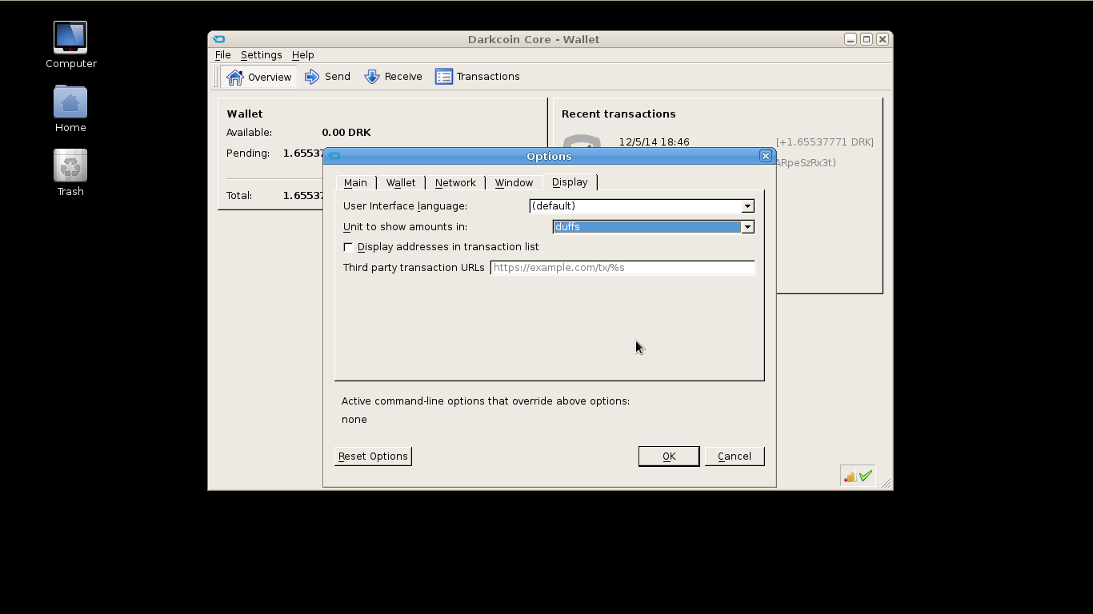Switch to the Wallet tab in Options
The image size is (1093, 614).
(x=401, y=183)
